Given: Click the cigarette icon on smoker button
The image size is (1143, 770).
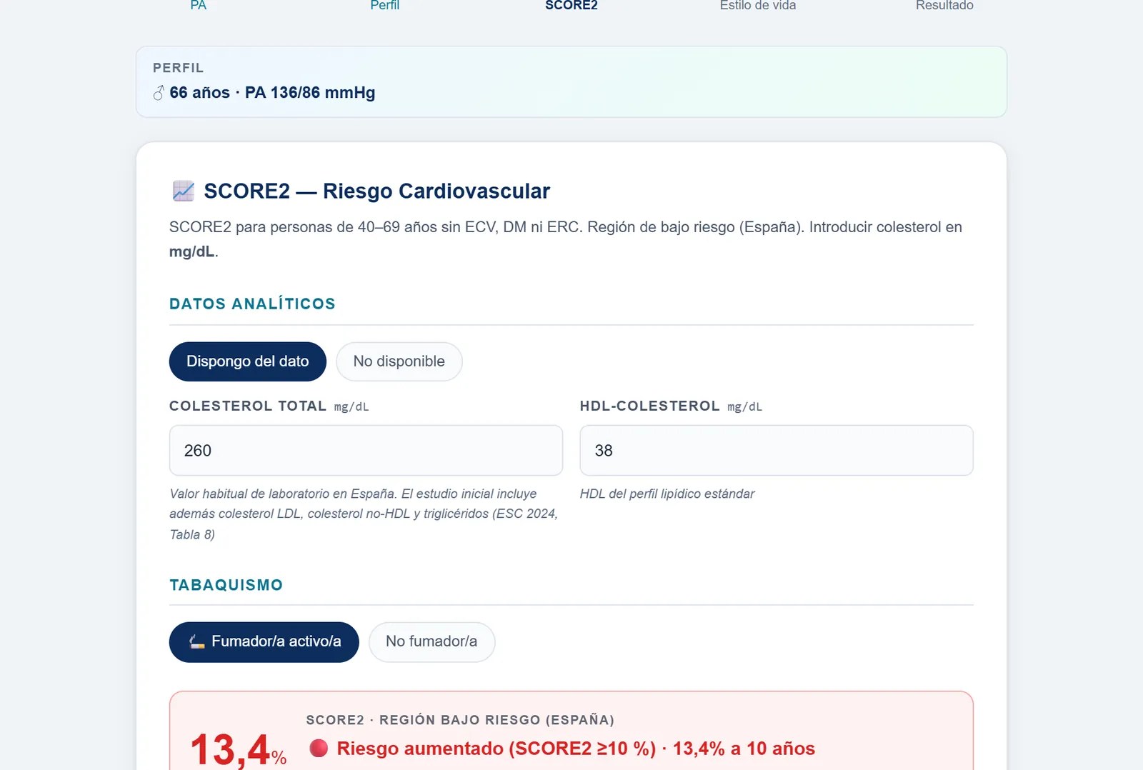Looking at the screenshot, I should tap(197, 641).
